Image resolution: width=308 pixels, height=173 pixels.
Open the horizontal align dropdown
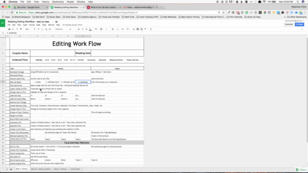tap(113, 29)
